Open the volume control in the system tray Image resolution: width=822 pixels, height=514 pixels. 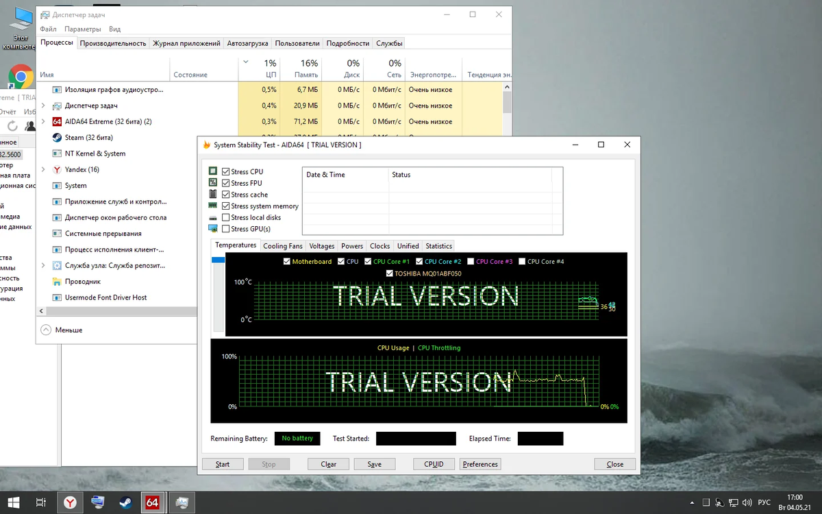pos(746,502)
